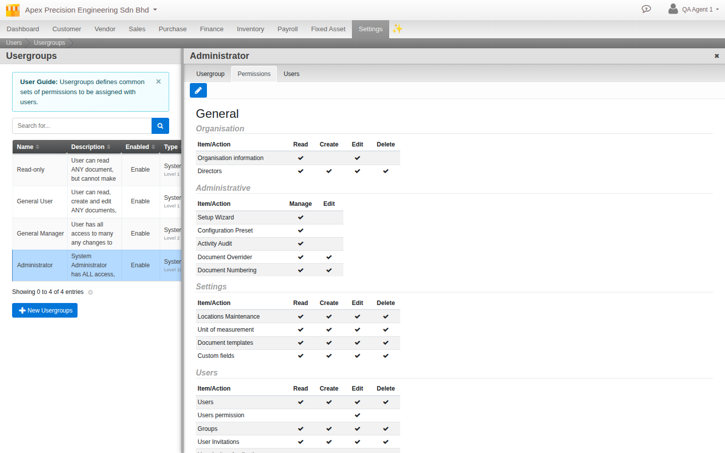Open the Purchase menu
Image resolution: width=725 pixels, height=453 pixels.
(173, 29)
